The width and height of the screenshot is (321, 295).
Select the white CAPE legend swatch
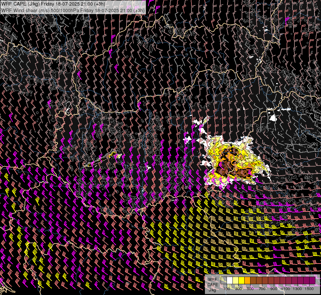[230, 280]
